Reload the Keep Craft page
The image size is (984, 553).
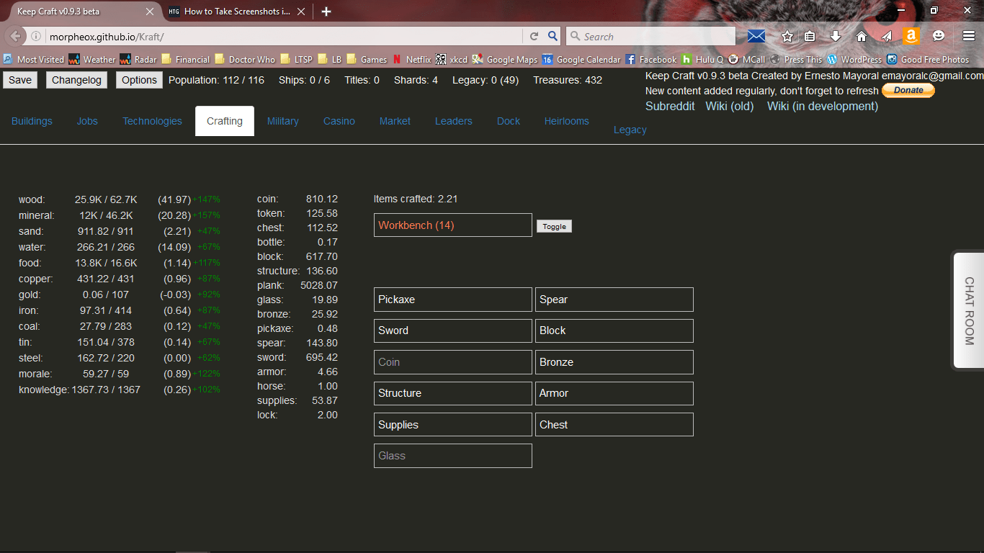tap(534, 36)
